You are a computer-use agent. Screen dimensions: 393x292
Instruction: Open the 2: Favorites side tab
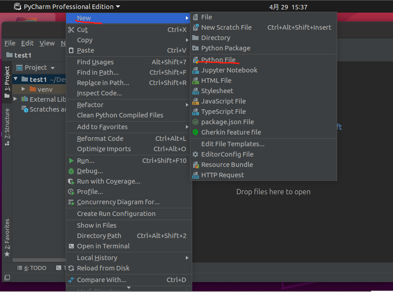click(7, 238)
